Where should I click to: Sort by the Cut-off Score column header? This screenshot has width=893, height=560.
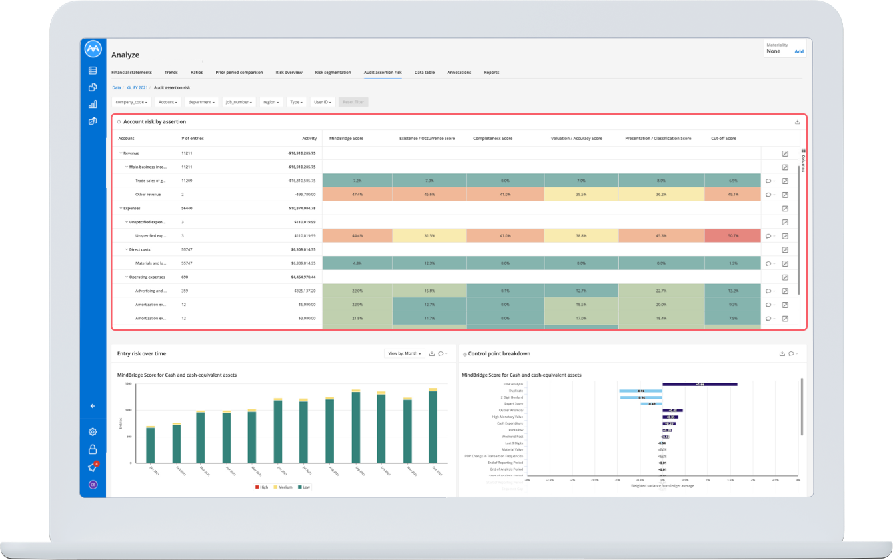(x=724, y=138)
